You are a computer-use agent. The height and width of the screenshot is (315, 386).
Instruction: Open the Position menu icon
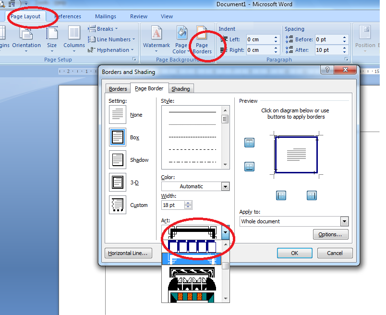365,33
